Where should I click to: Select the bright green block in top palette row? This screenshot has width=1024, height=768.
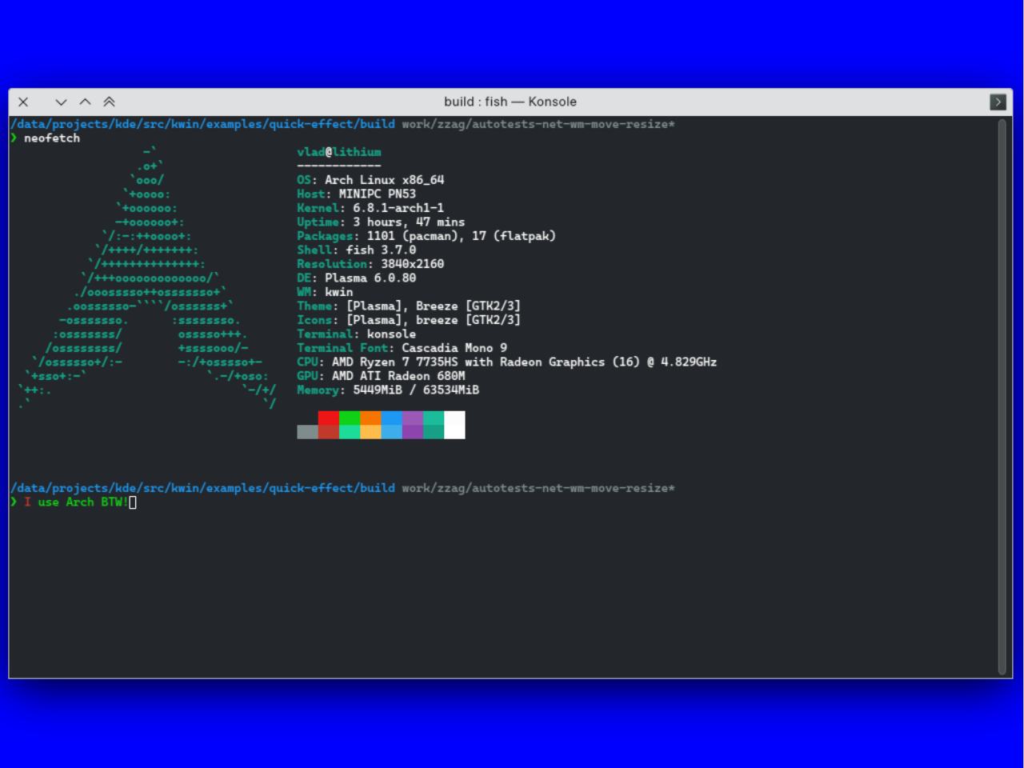(350, 418)
